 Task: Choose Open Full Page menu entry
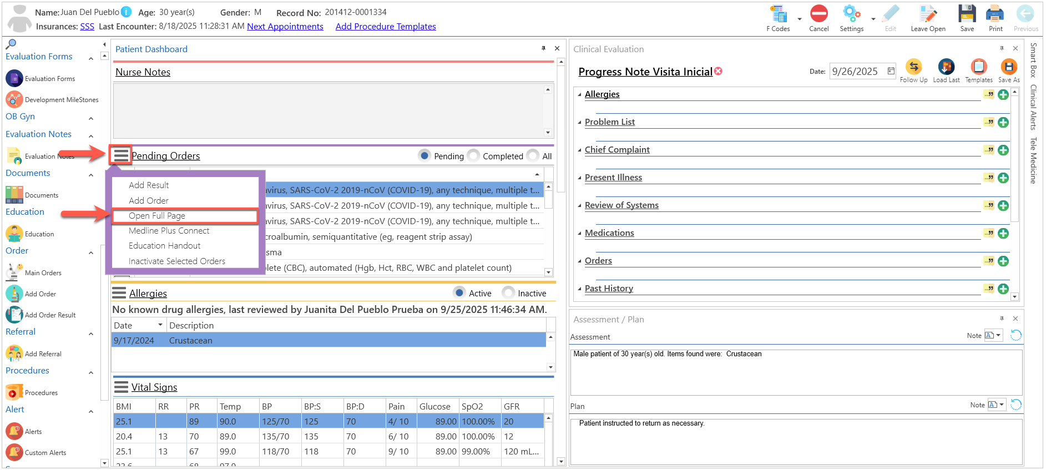coord(157,216)
